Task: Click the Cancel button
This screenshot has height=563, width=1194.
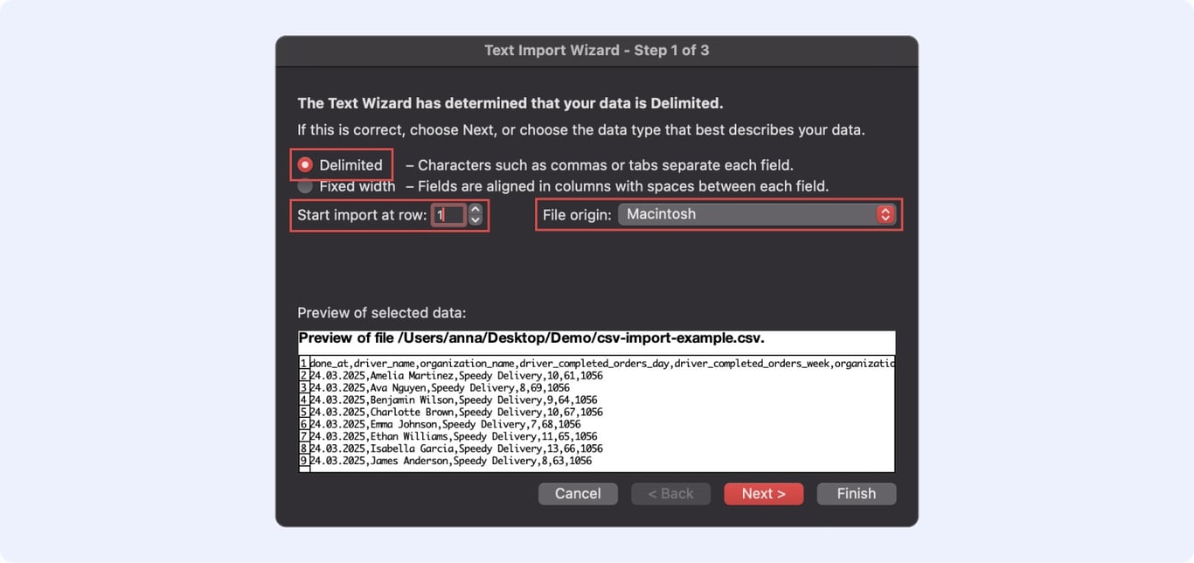Action: [x=578, y=494]
